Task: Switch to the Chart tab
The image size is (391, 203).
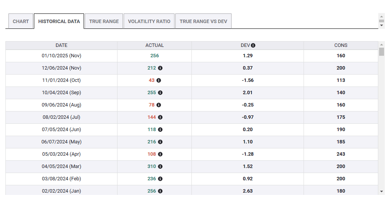Action: (x=21, y=22)
